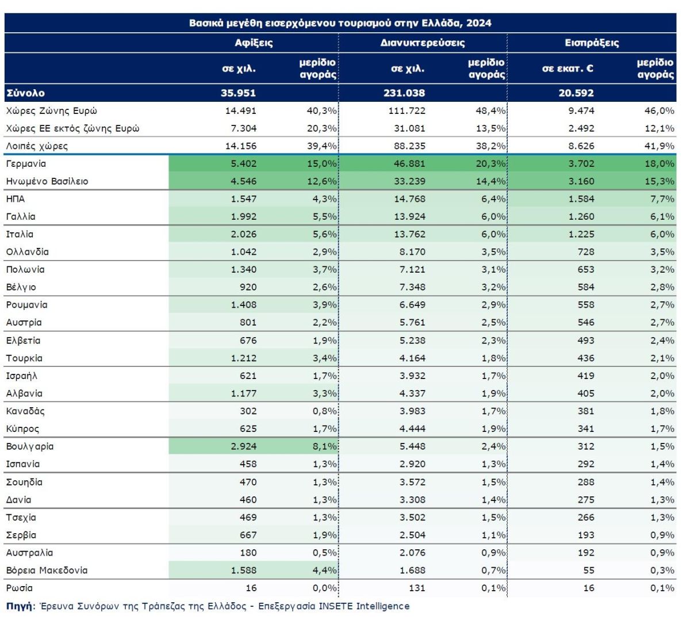Select the Γερμανία row label
Viewport: 690px width, 635px height.
[26, 164]
